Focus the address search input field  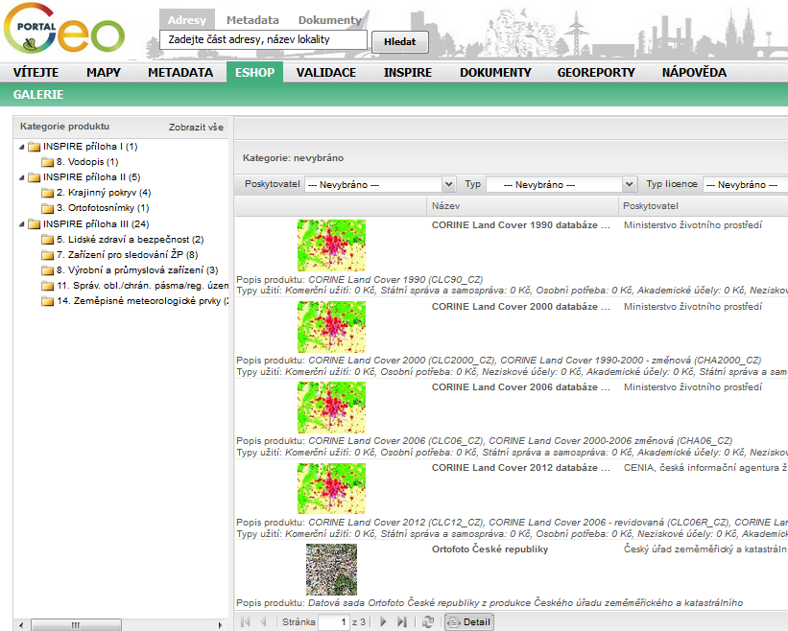pyautogui.click(x=263, y=39)
